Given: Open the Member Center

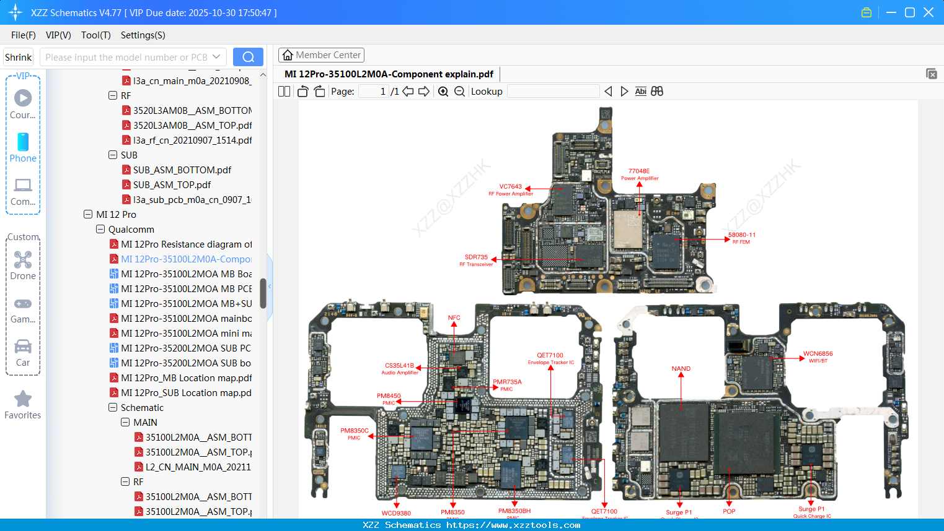Looking at the screenshot, I should tap(321, 54).
